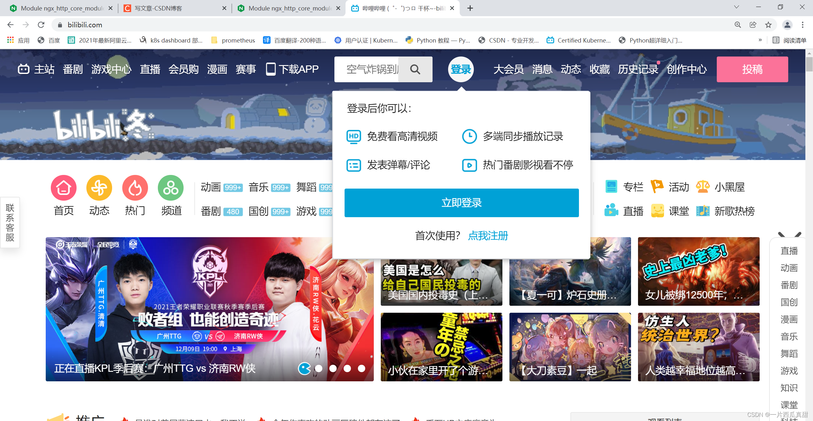
Task: Open 【大刀素豆】一起 video thumbnail
Action: (x=570, y=347)
